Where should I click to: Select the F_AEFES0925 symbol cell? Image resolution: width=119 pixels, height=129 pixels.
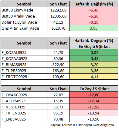pos(24,101)
